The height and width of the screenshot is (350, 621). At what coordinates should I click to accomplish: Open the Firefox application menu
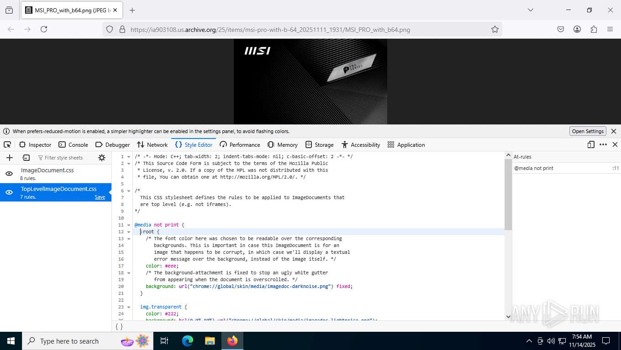click(x=610, y=29)
